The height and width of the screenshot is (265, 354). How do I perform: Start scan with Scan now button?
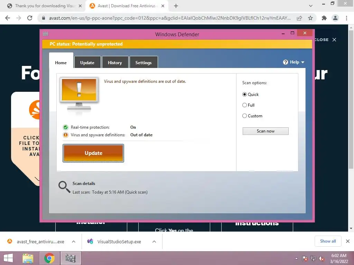pyautogui.click(x=265, y=131)
